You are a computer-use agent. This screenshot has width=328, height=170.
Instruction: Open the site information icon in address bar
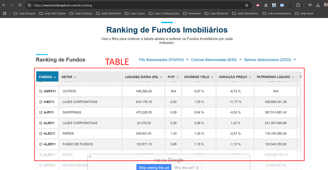point(29,5)
